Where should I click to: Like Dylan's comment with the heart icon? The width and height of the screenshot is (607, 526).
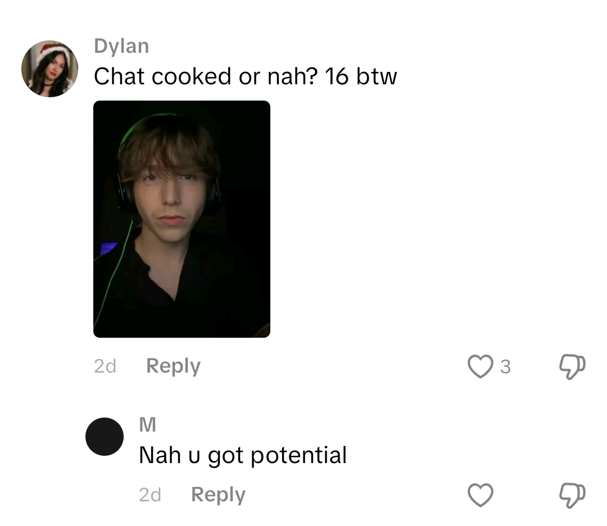tap(480, 366)
